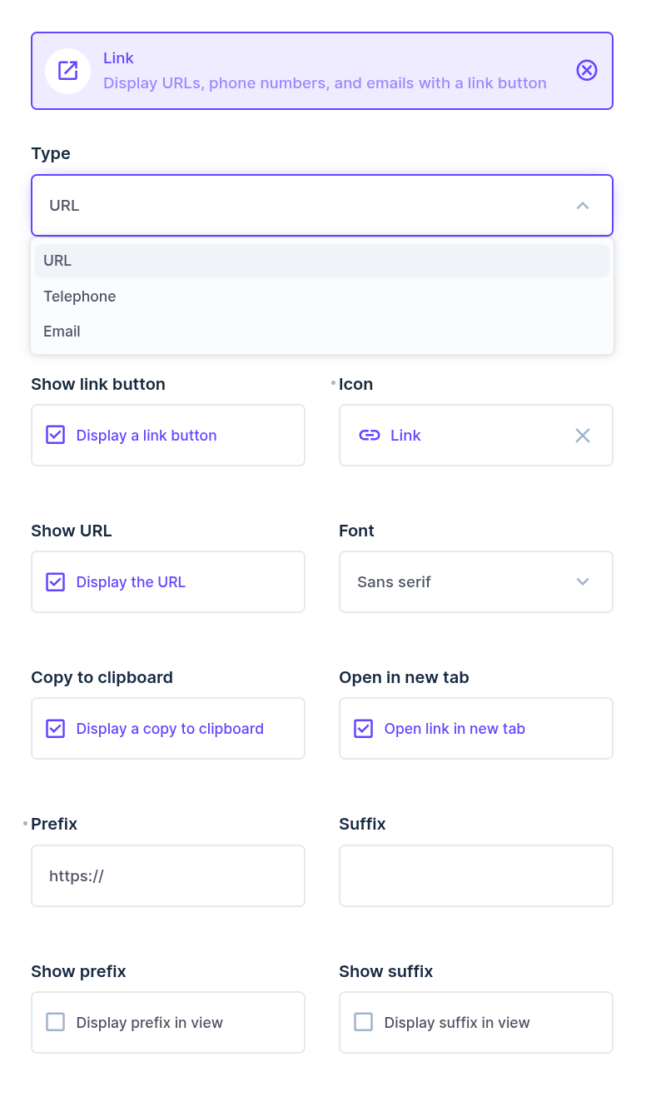
Task: Expand Font options via chevron arrow
Action: coord(583,581)
